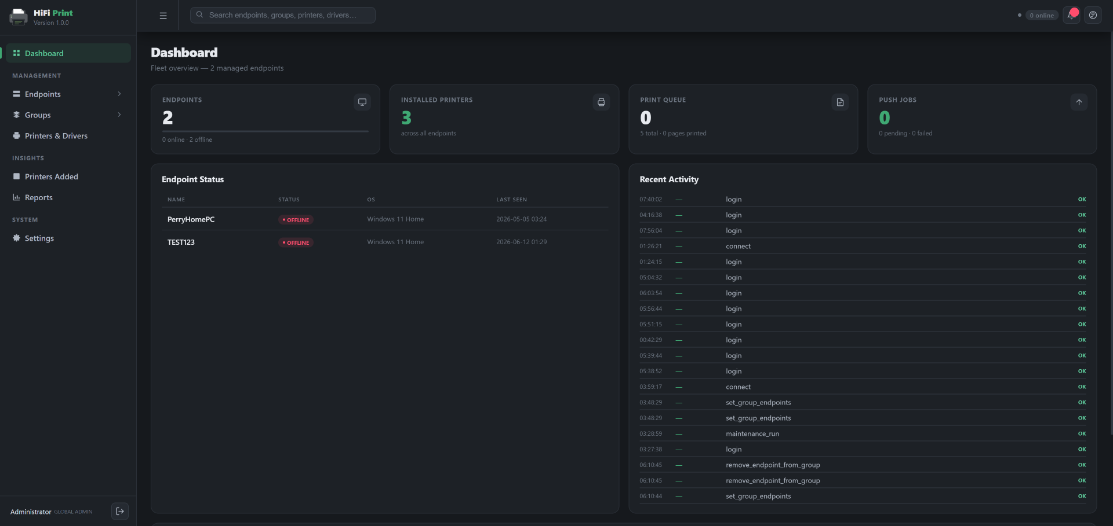Open the Settings page
The image size is (1113, 526).
point(67,238)
